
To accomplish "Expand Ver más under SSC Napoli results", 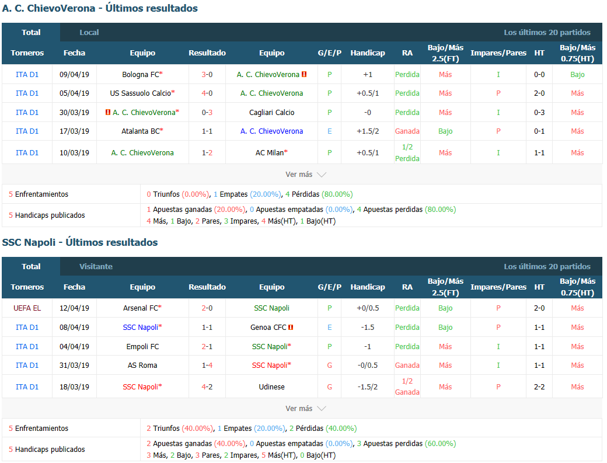I will click(306, 409).
